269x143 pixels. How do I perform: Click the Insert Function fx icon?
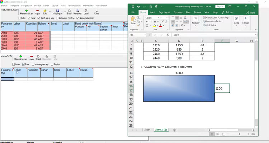click(167, 35)
